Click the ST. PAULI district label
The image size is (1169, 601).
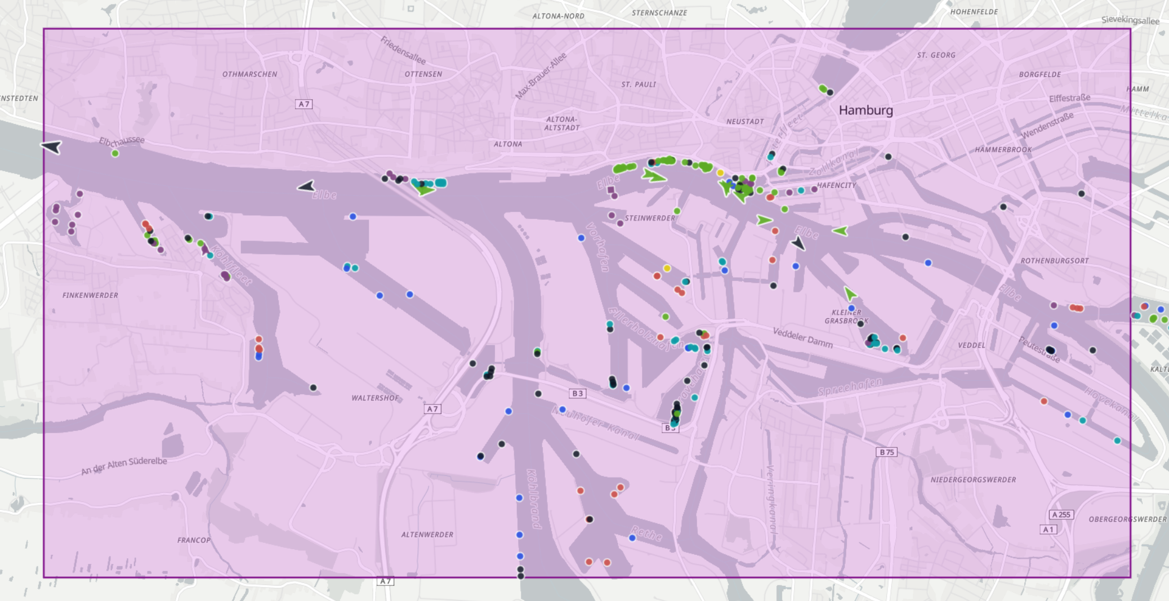pyautogui.click(x=639, y=84)
